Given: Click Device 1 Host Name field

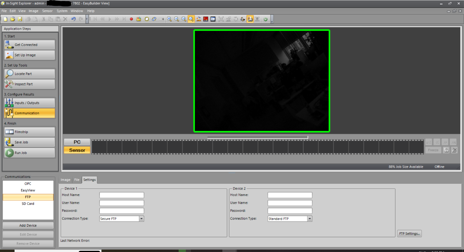Looking at the screenshot, I should [121, 195].
